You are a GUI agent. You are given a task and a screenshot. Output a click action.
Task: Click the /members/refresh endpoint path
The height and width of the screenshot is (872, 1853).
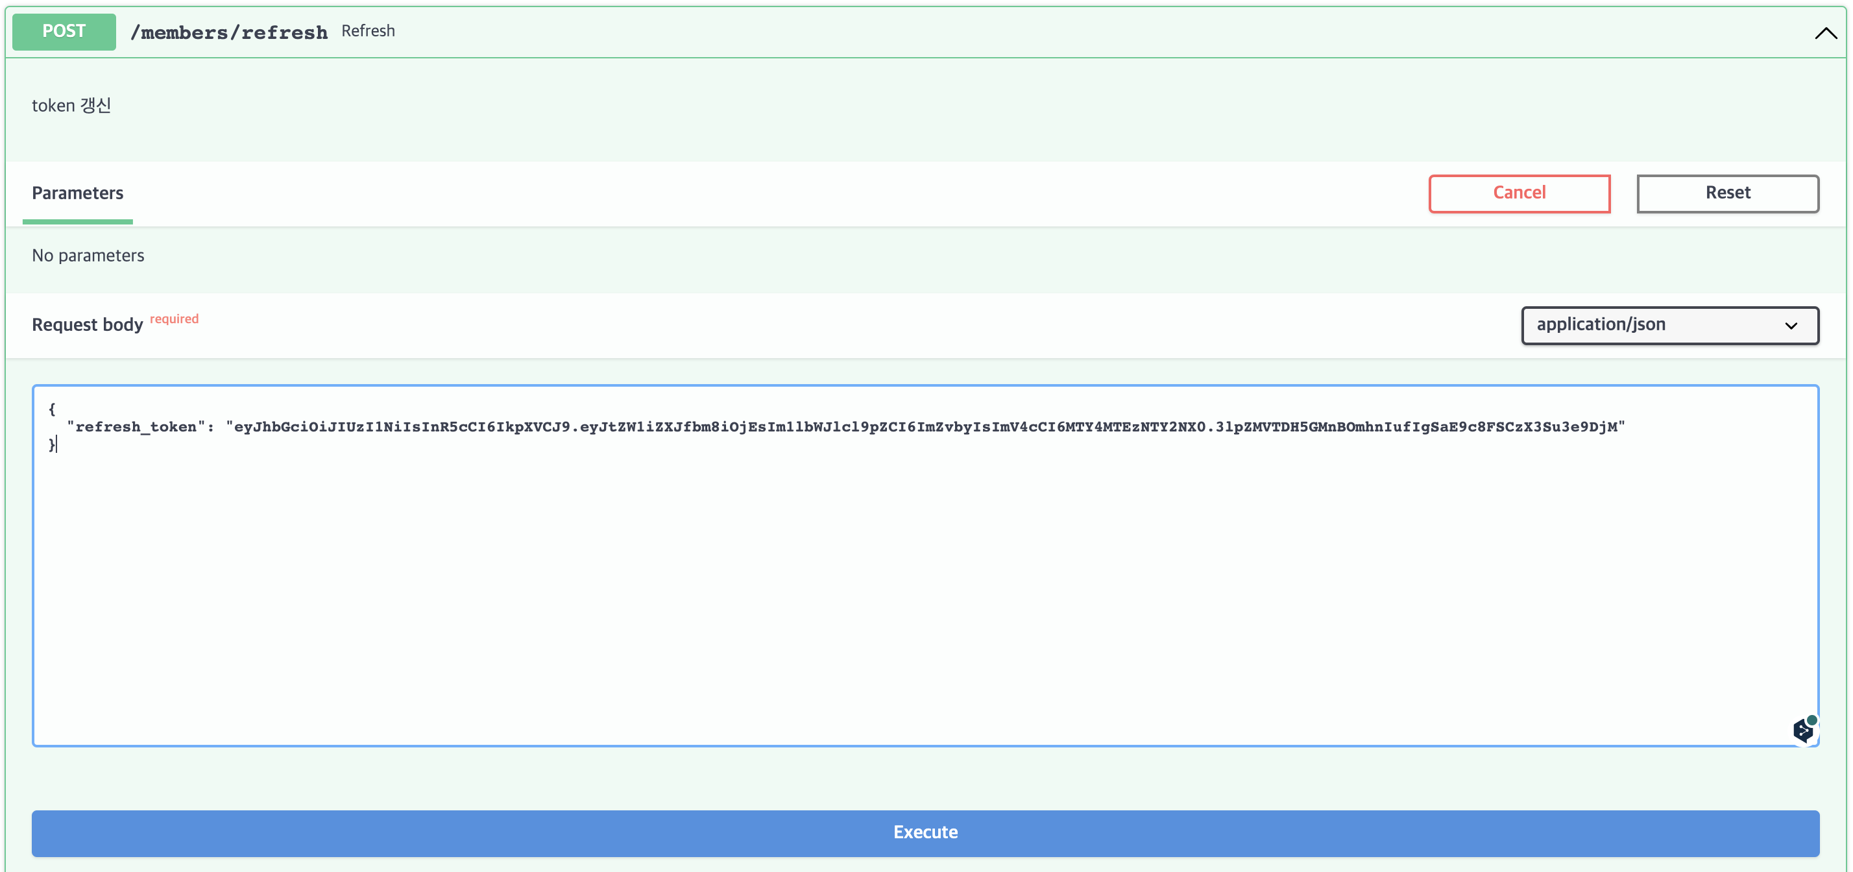pyautogui.click(x=229, y=32)
